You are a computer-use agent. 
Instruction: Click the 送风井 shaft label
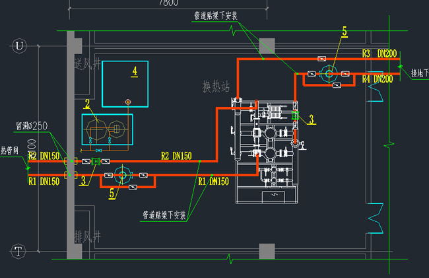click(87, 63)
